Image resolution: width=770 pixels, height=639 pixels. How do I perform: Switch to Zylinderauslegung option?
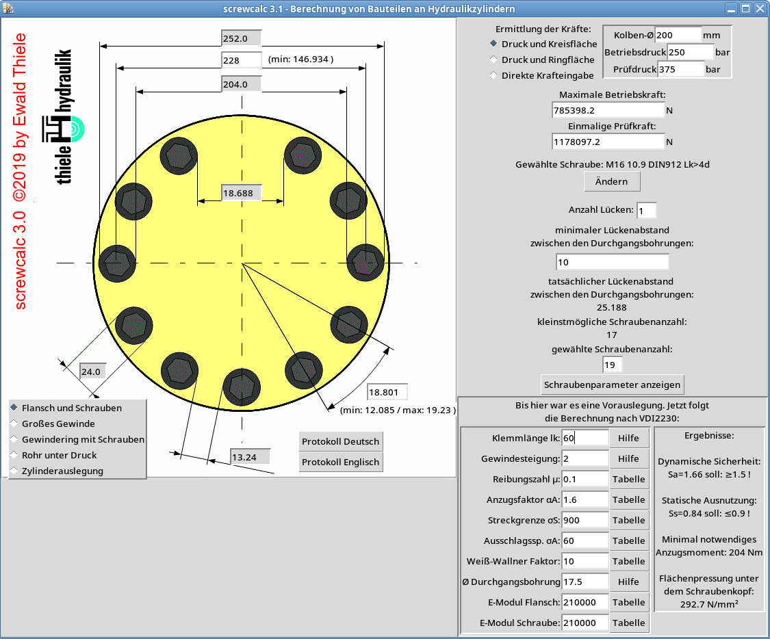click(57, 471)
